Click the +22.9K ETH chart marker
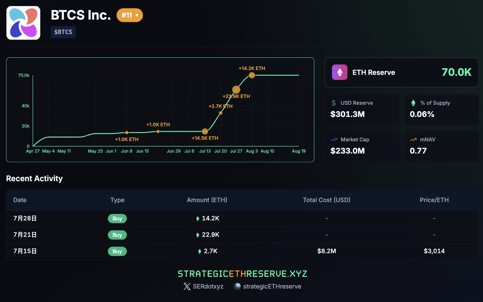The height and width of the screenshot is (302, 483). pos(236,90)
